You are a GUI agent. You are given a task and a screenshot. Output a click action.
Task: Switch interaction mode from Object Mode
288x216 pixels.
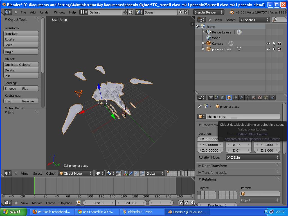(x=75, y=173)
